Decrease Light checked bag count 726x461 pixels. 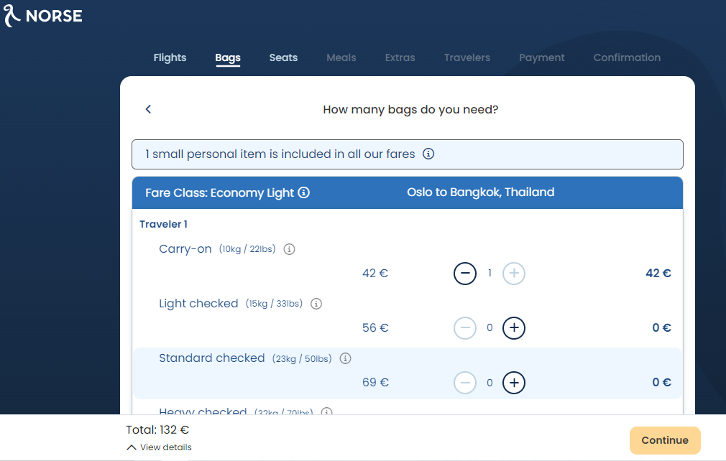click(x=465, y=328)
